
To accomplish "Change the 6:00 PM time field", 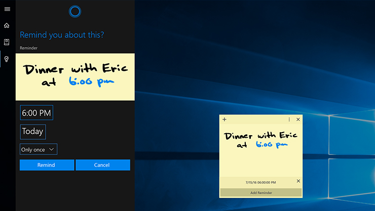I will [36, 113].
